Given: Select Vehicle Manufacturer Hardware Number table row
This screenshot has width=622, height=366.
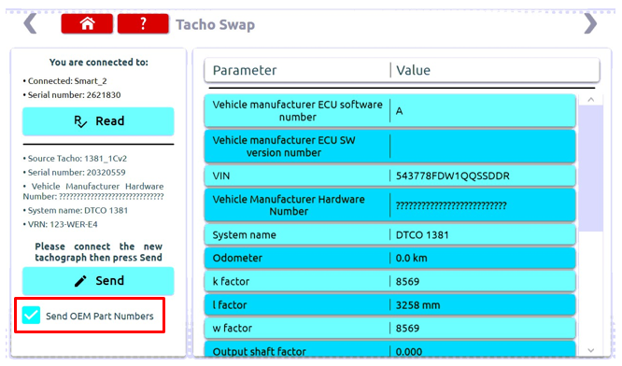Looking at the screenshot, I should tap(390, 205).
